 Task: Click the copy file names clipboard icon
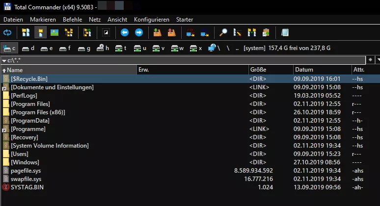pos(266,32)
